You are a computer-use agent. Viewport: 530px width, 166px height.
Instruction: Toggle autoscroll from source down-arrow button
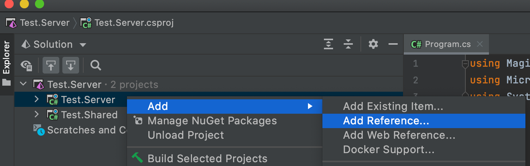(x=70, y=66)
